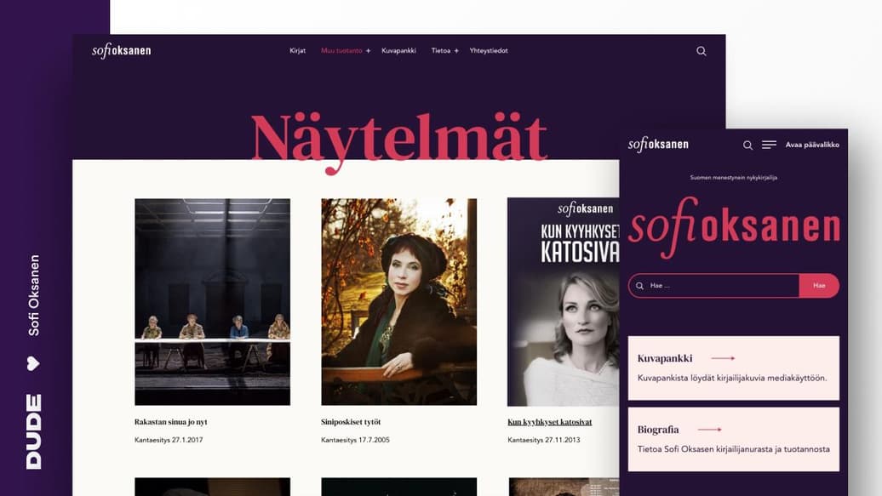Open the mobile hamburger menu icon

point(769,145)
